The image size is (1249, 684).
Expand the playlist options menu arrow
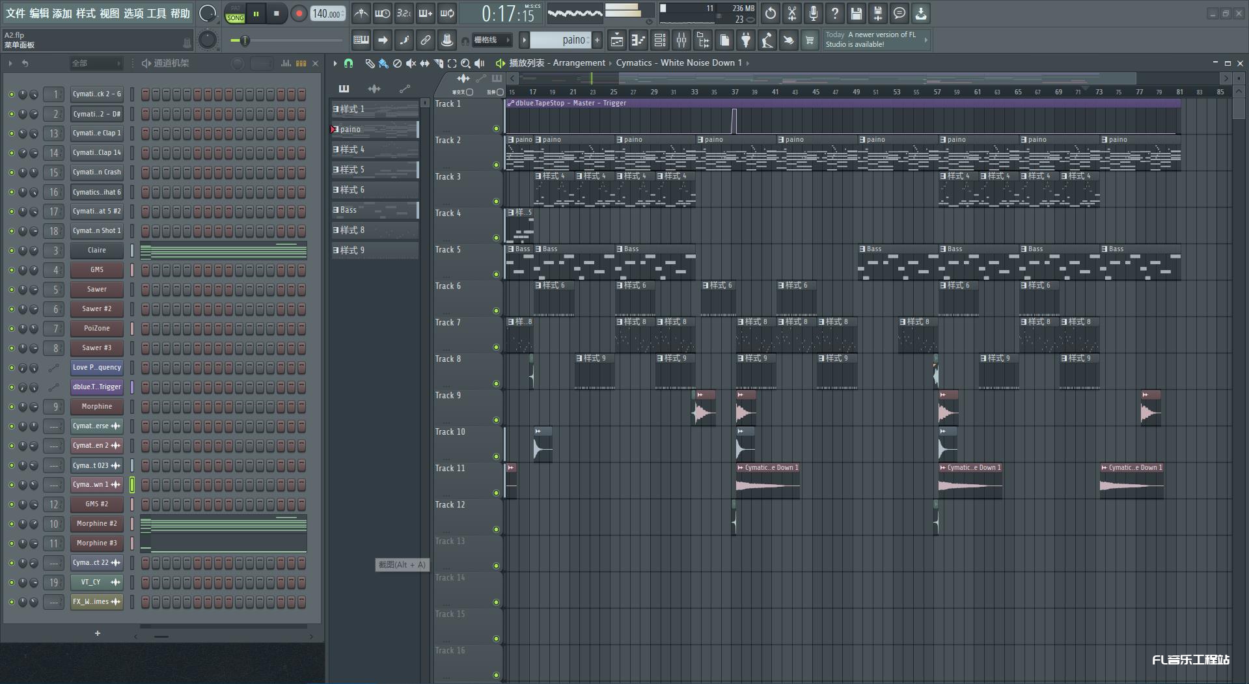(x=335, y=63)
